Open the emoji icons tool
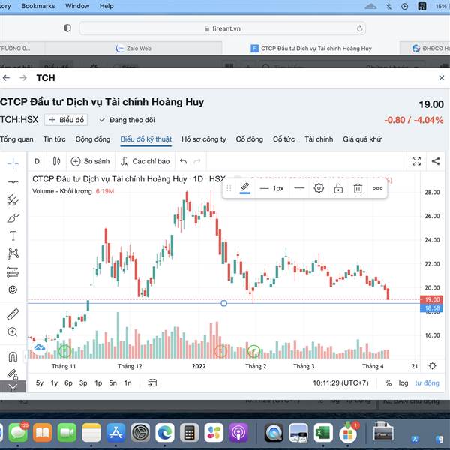Screen dimensions: 450x450 (x=13, y=289)
